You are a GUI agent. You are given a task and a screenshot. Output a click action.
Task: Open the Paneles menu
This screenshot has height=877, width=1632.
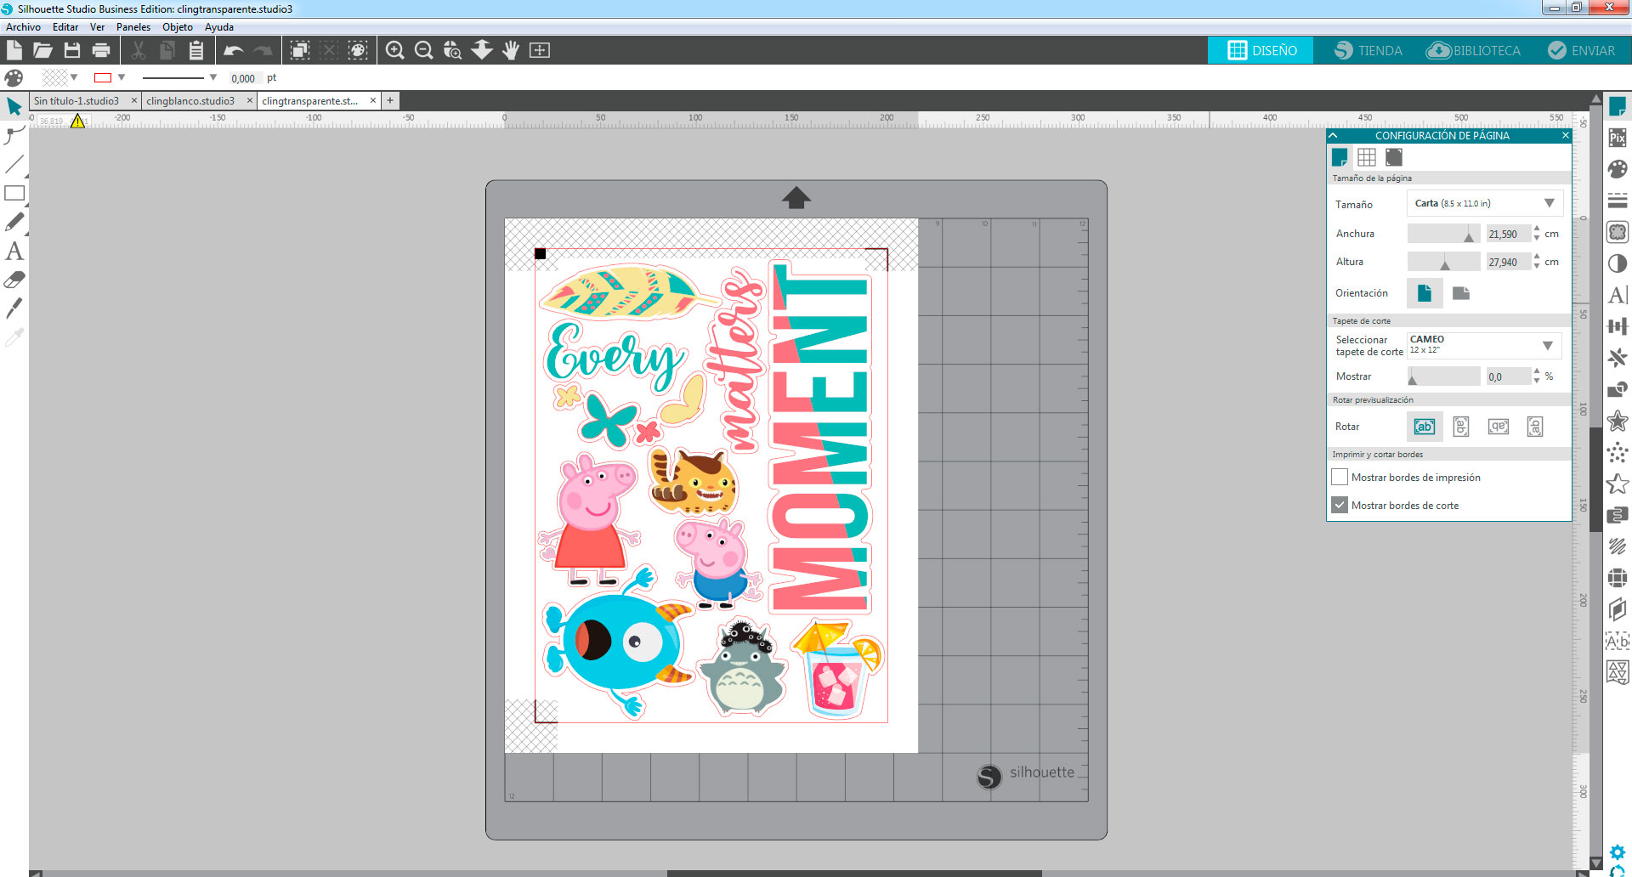tap(133, 27)
